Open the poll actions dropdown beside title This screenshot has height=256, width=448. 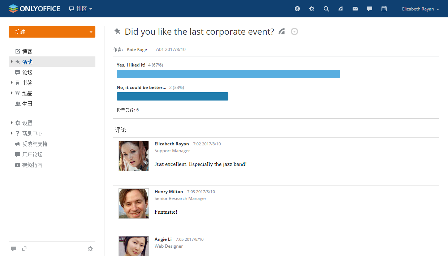click(x=294, y=32)
